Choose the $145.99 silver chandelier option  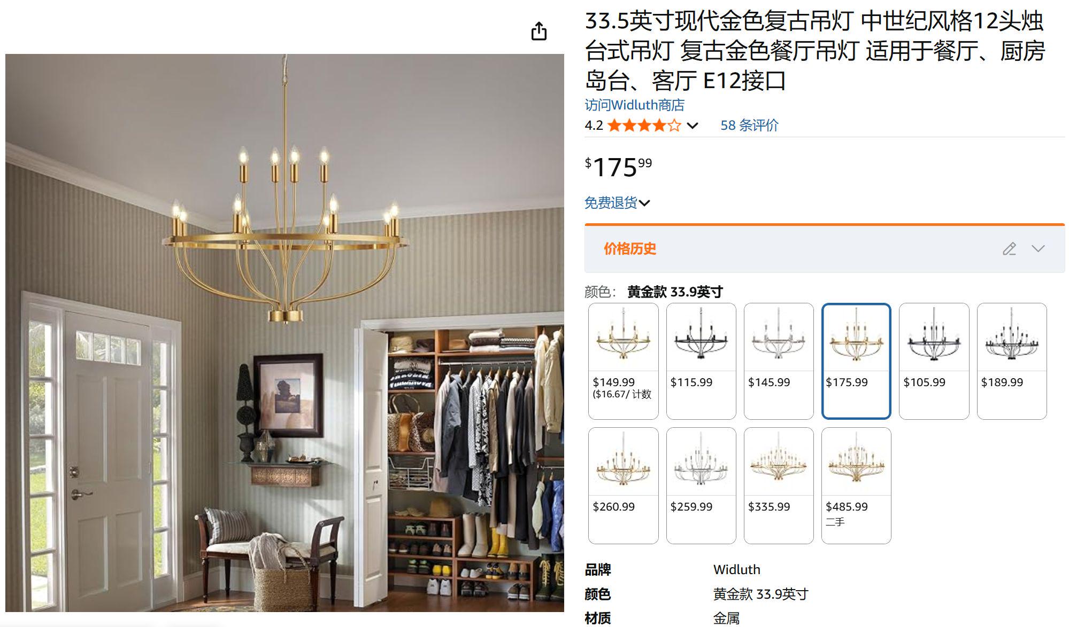point(779,361)
